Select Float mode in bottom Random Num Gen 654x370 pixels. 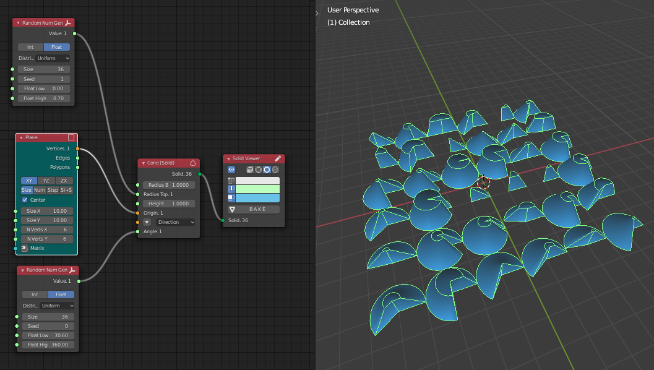pyautogui.click(x=61, y=295)
